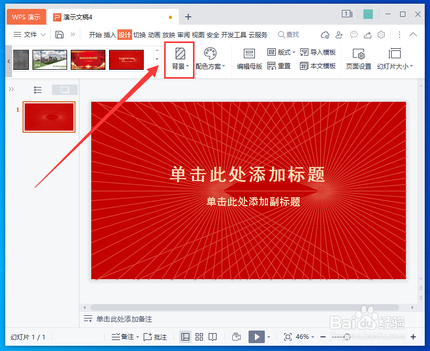Open the settings gear icon

(381, 35)
